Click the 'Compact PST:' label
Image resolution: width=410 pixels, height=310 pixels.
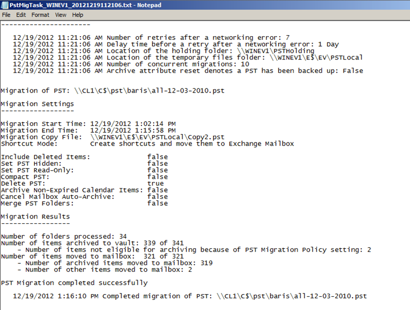coord(25,177)
